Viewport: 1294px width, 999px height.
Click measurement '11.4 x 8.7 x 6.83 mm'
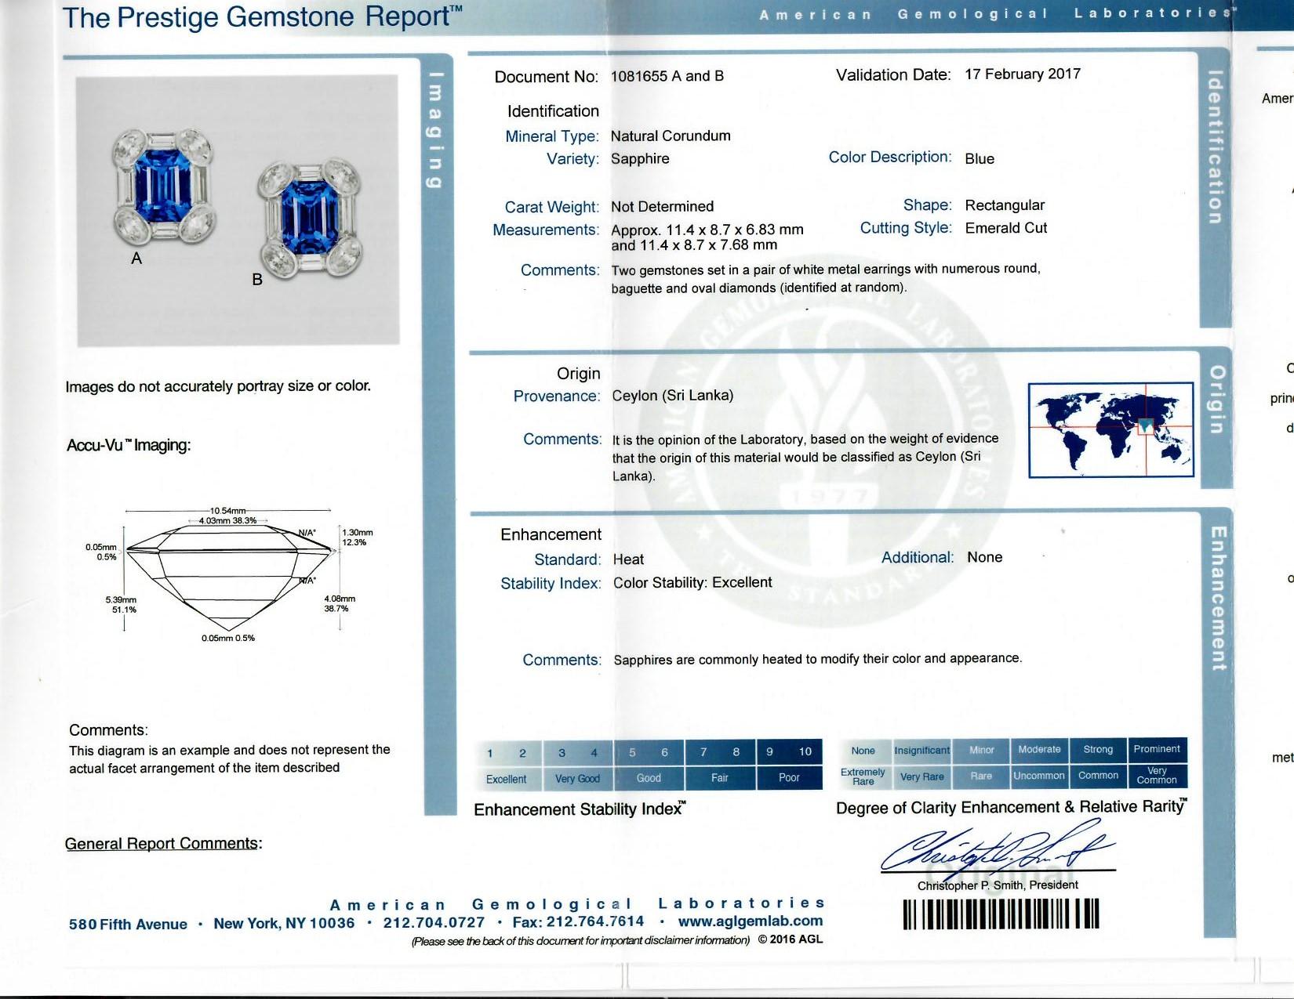(735, 230)
